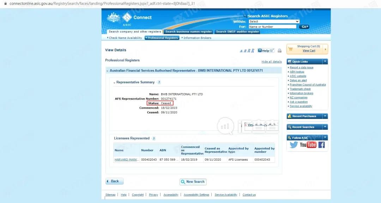381x203 pixels.
Task: Click the print icon next to Help
Action: [x=280, y=50]
